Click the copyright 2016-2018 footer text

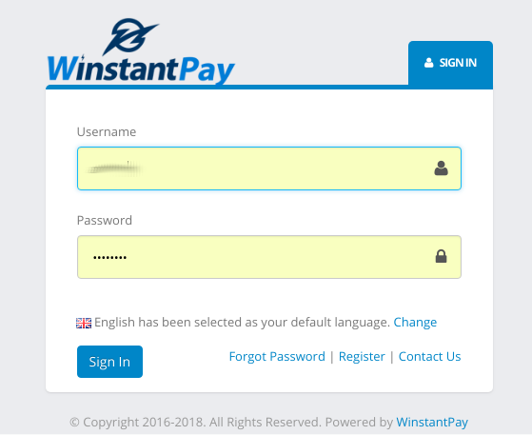[x=231, y=423]
